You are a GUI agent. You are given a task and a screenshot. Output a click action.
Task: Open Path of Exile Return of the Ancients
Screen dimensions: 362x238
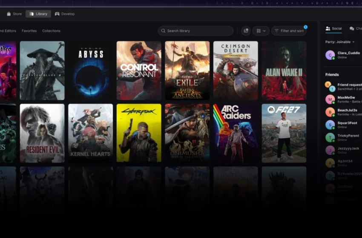pyautogui.click(x=187, y=71)
